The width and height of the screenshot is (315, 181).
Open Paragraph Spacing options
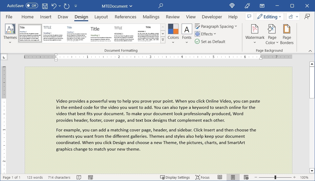click(216, 26)
